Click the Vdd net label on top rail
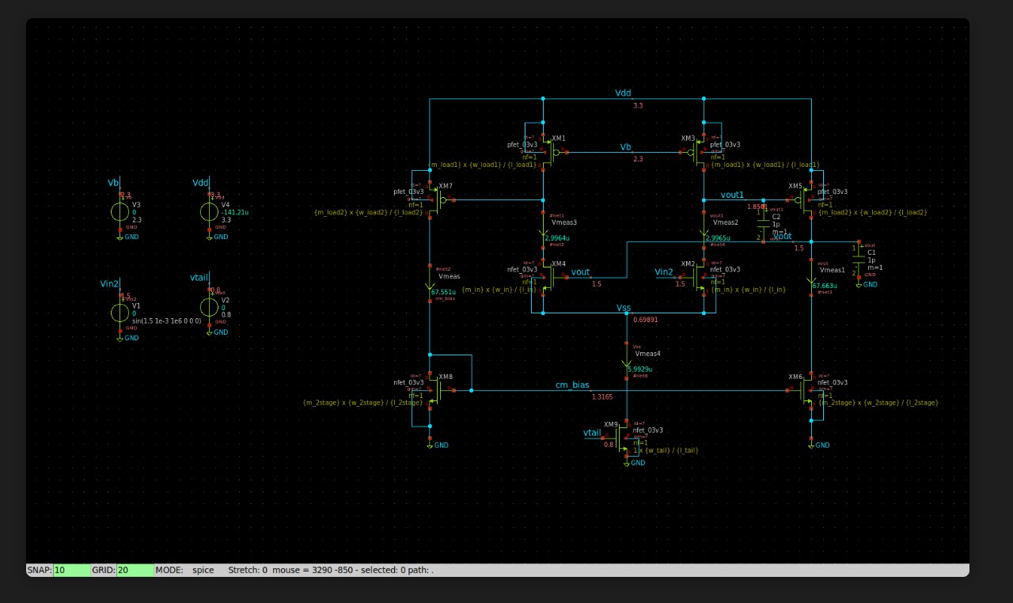The width and height of the screenshot is (1013, 603). click(x=624, y=93)
